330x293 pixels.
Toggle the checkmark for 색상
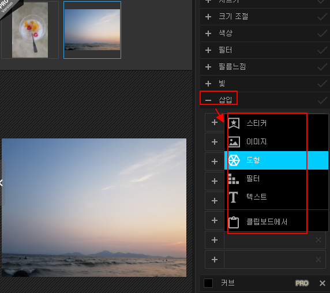click(322, 33)
